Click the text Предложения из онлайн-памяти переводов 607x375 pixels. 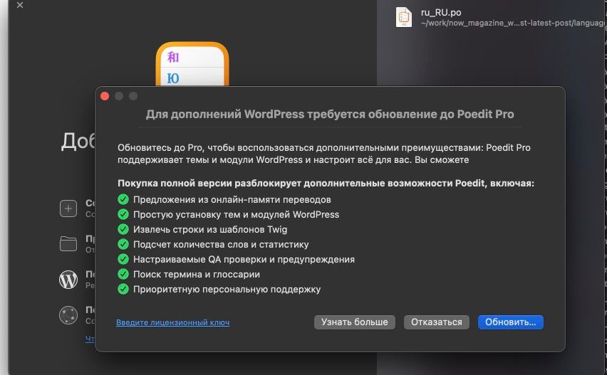click(232, 199)
